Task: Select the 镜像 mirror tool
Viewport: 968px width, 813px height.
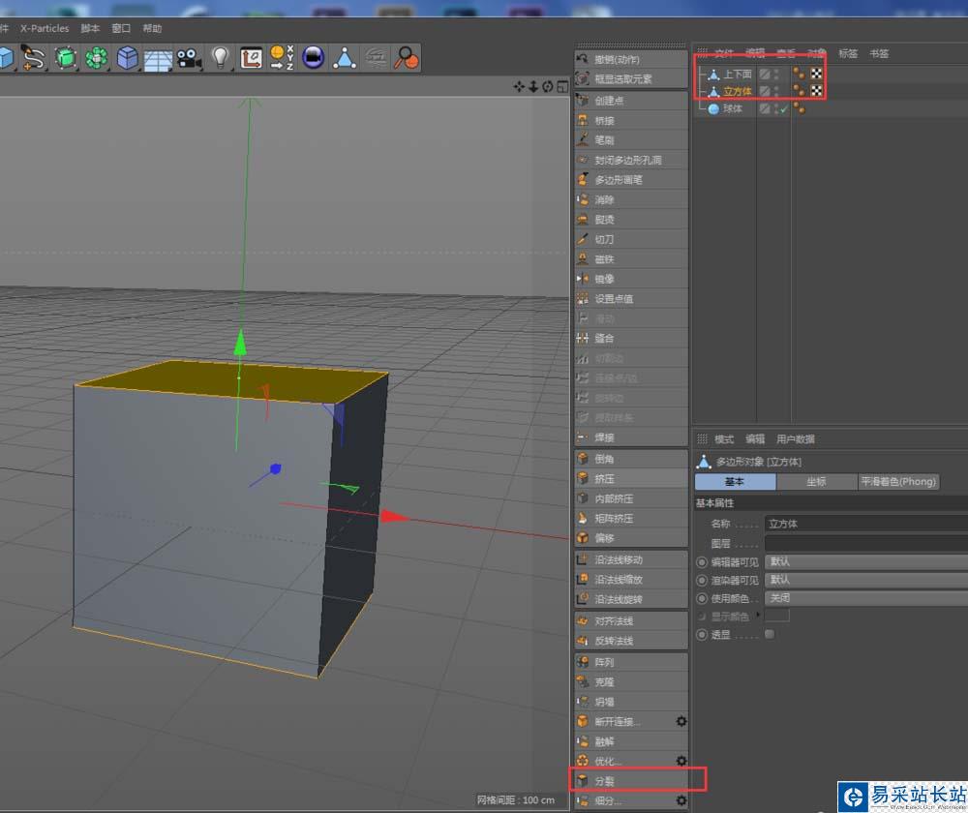Action: [x=631, y=279]
